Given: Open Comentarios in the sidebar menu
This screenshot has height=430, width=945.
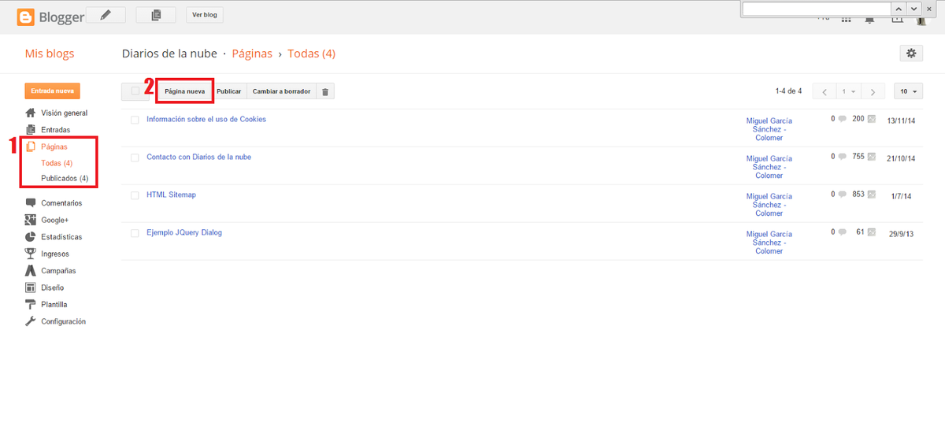Looking at the screenshot, I should 61,203.
